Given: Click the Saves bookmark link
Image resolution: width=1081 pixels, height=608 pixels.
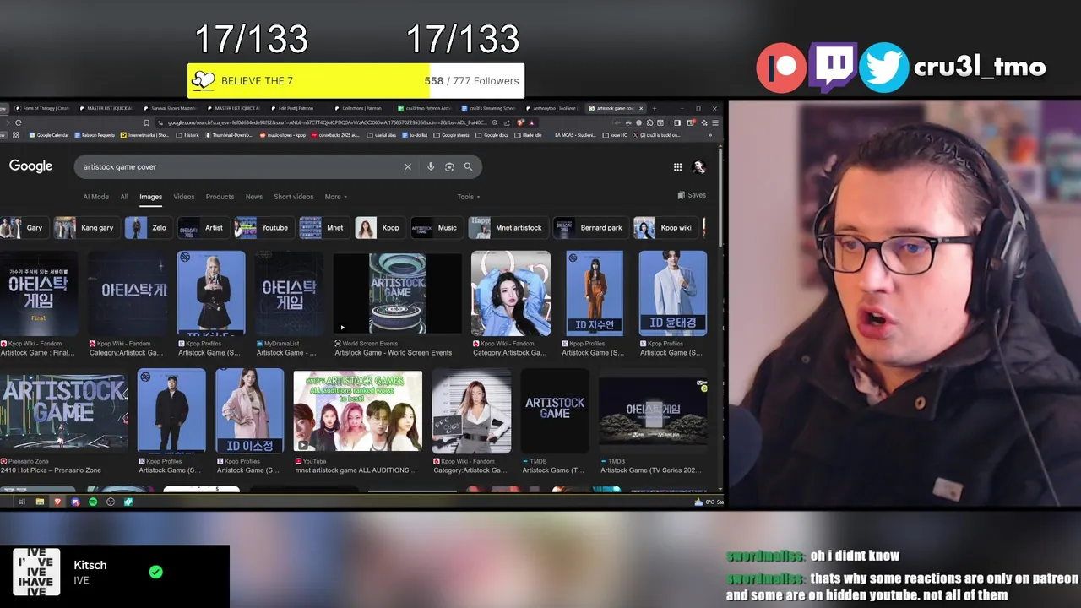Looking at the screenshot, I should click(692, 195).
